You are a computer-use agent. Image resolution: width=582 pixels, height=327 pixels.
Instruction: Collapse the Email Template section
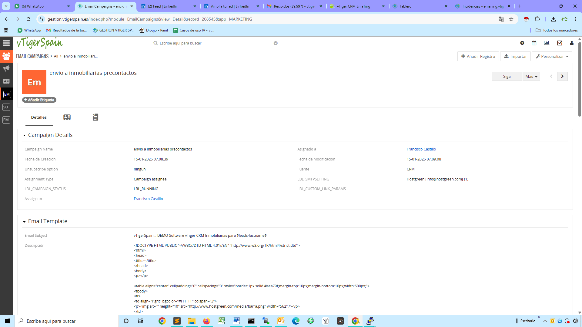click(24, 221)
